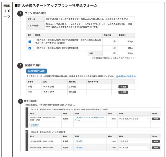Remove the 2025/04/09 schedule with 削除
Viewport: 166px width, 157px height.
pos(156,148)
